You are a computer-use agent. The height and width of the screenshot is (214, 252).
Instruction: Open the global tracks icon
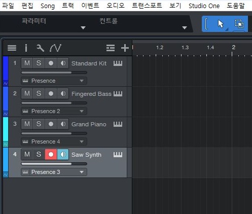[111, 48]
